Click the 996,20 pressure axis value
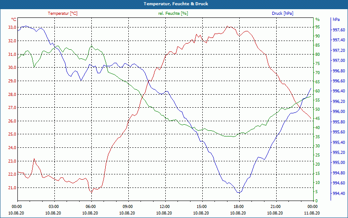Viewport: 348px width, 218px height. (339, 101)
